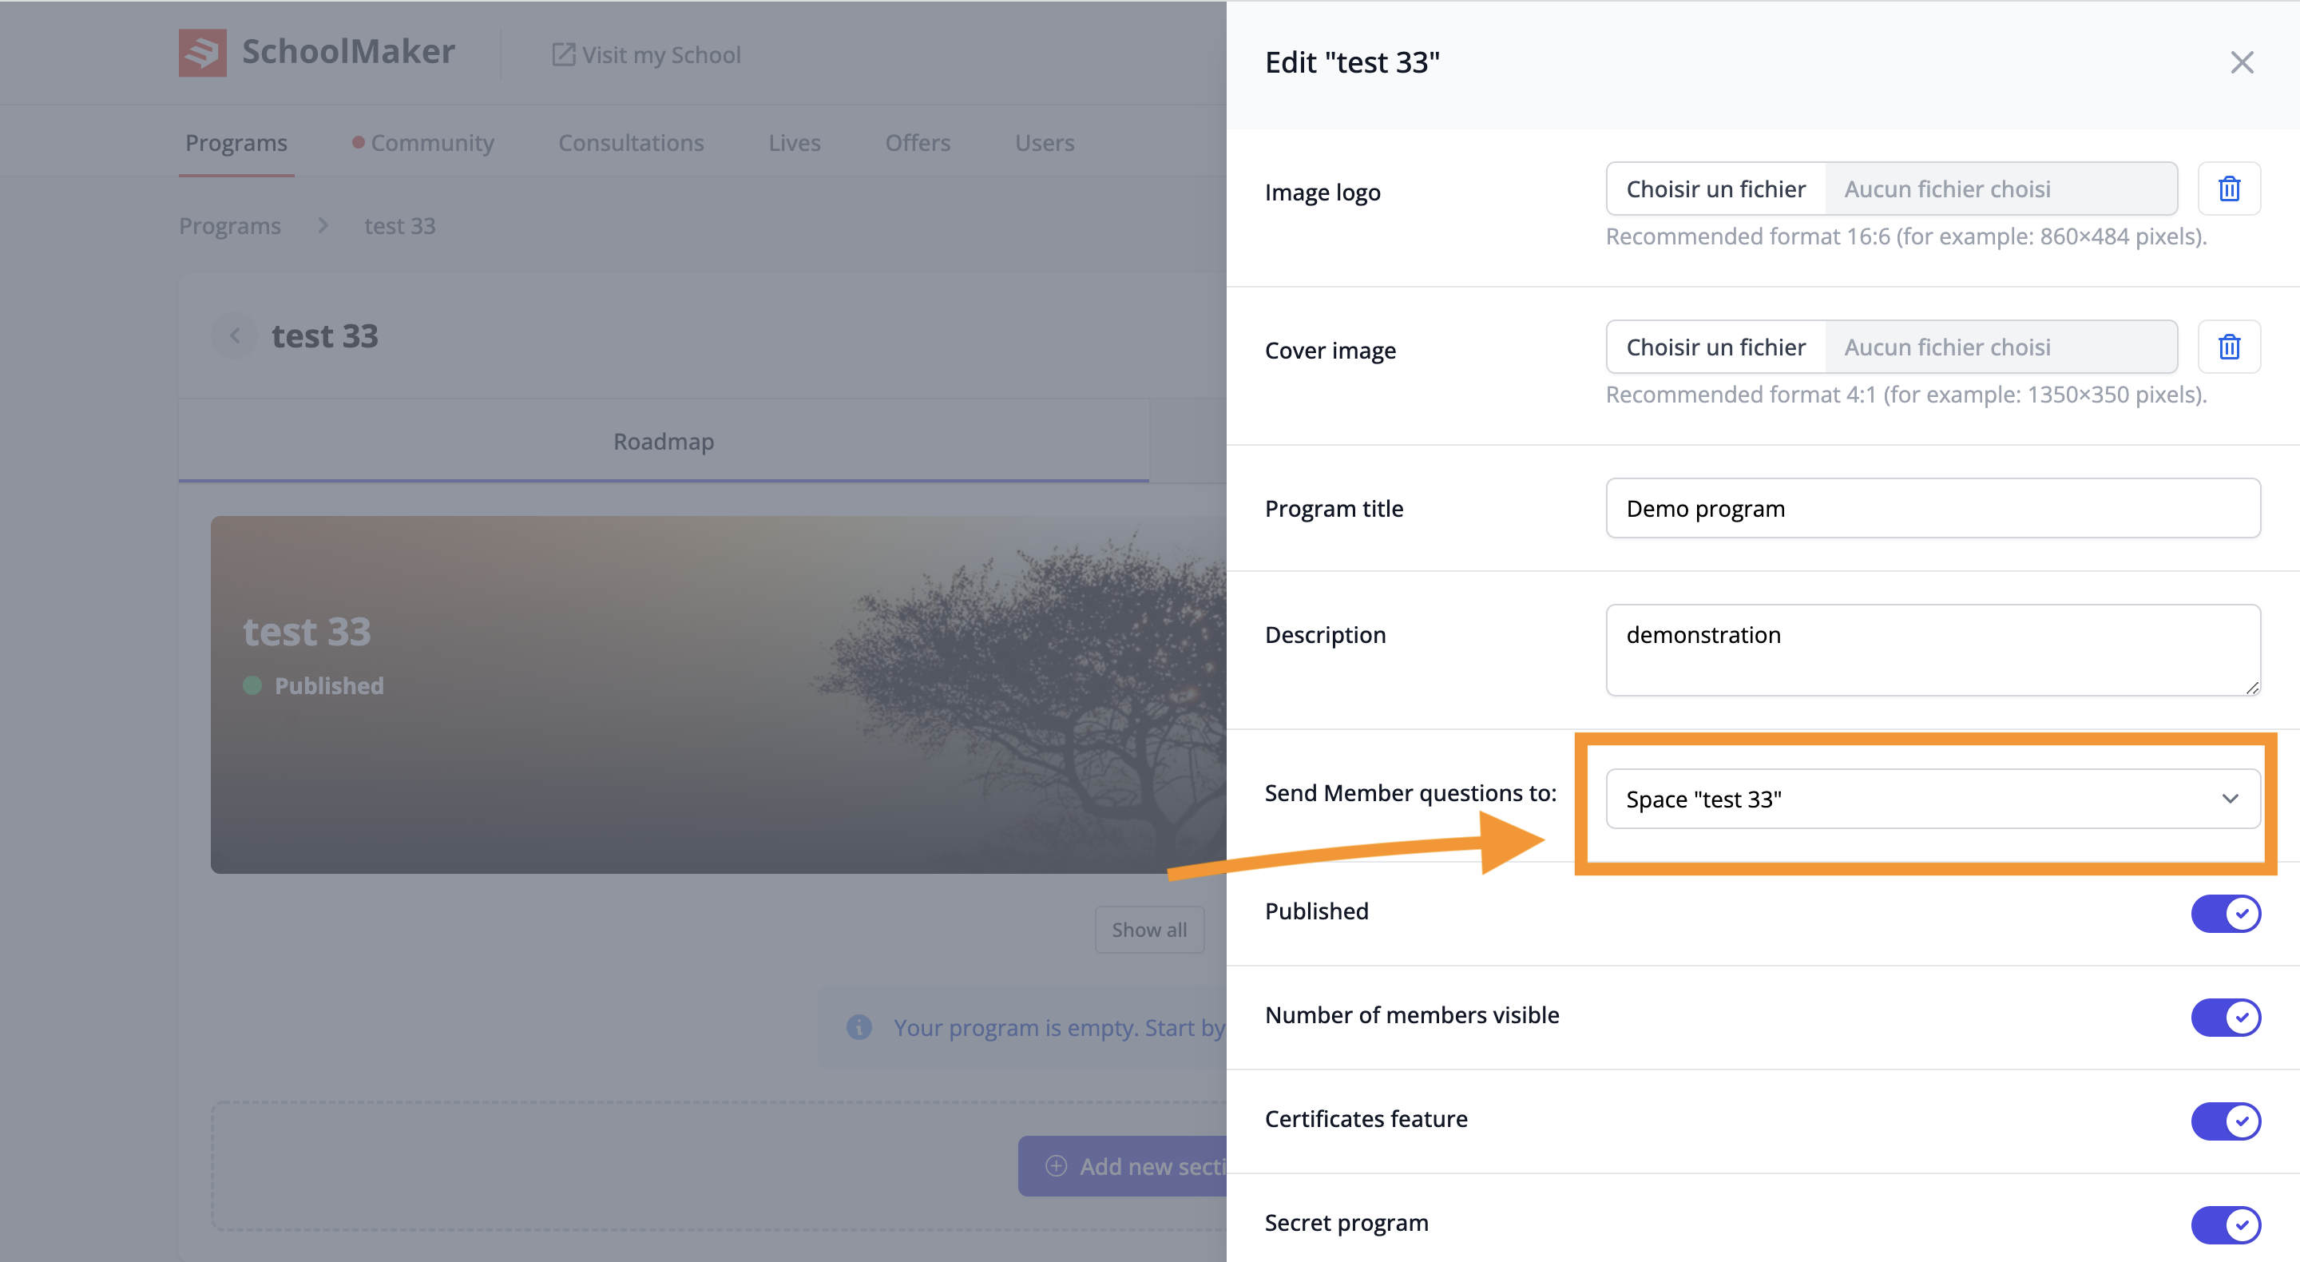Click the info icon in empty program notice

click(x=859, y=1027)
